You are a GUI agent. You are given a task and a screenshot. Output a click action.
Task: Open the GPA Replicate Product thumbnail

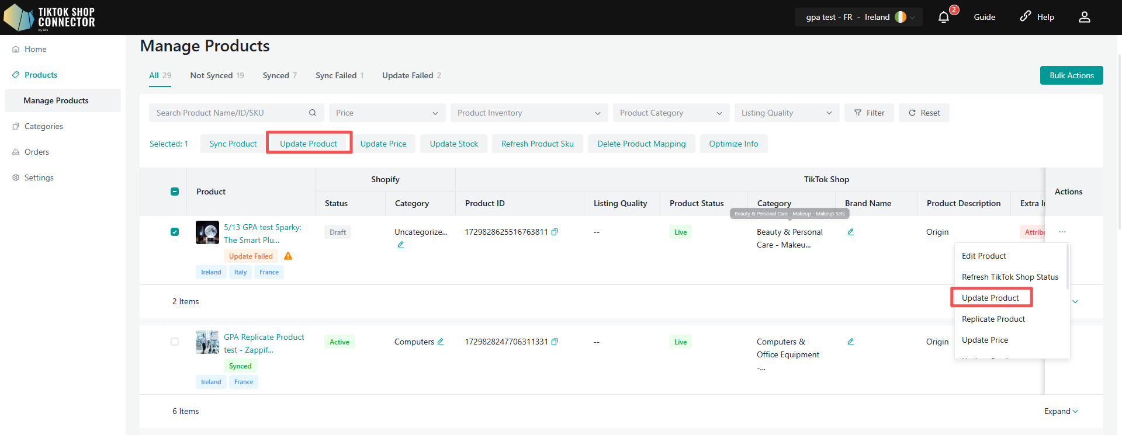[207, 342]
